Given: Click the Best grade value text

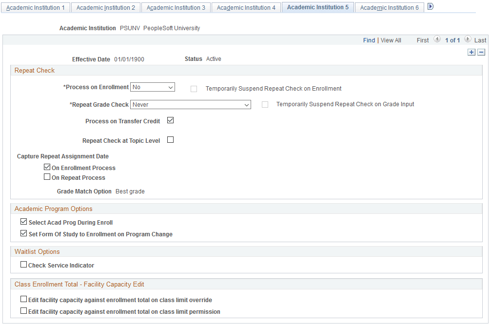Looking at the screenshot, I should (130, 191).
